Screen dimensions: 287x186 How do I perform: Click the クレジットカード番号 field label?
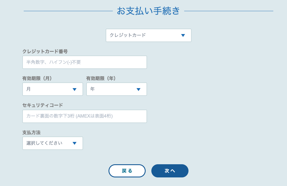(x=45, y=52)
